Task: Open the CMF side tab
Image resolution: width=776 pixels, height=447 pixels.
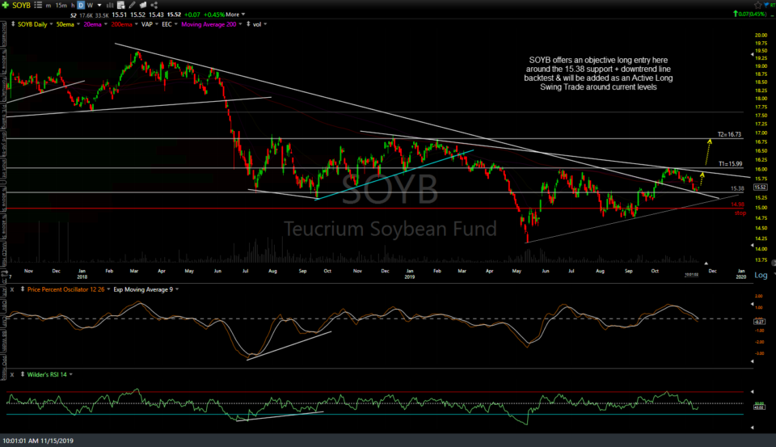Action: pos(3,321)
